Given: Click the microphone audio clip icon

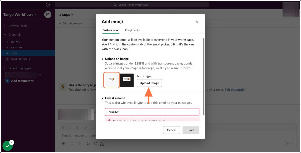Looking at the screenshot, I should (79, 143).
